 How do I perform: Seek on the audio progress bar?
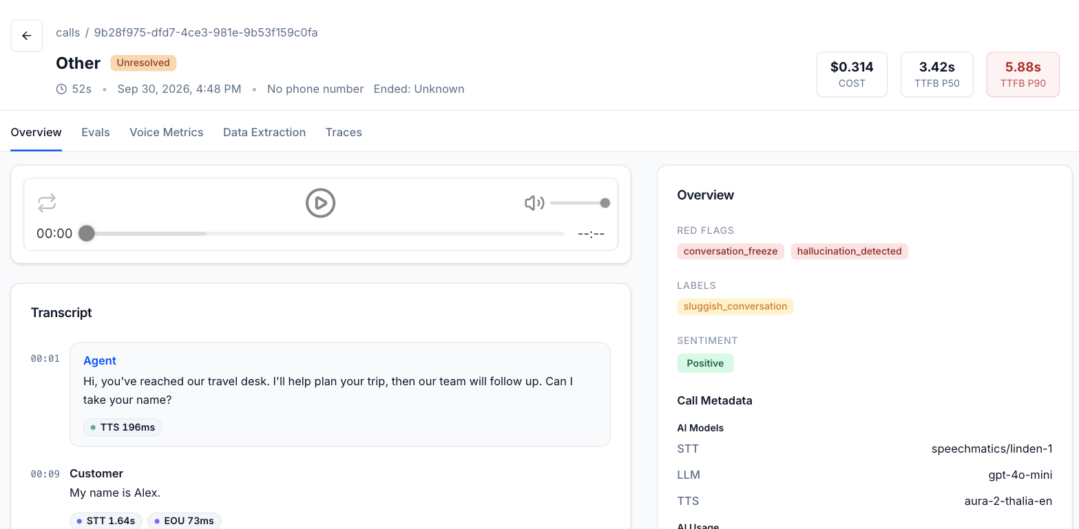pos(322,234)
